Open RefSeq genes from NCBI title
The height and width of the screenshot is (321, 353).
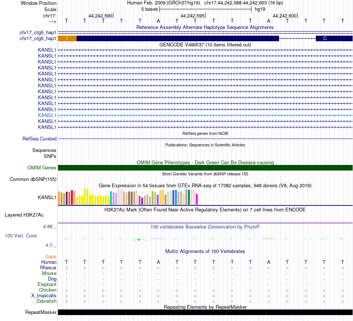coord(205,133)
